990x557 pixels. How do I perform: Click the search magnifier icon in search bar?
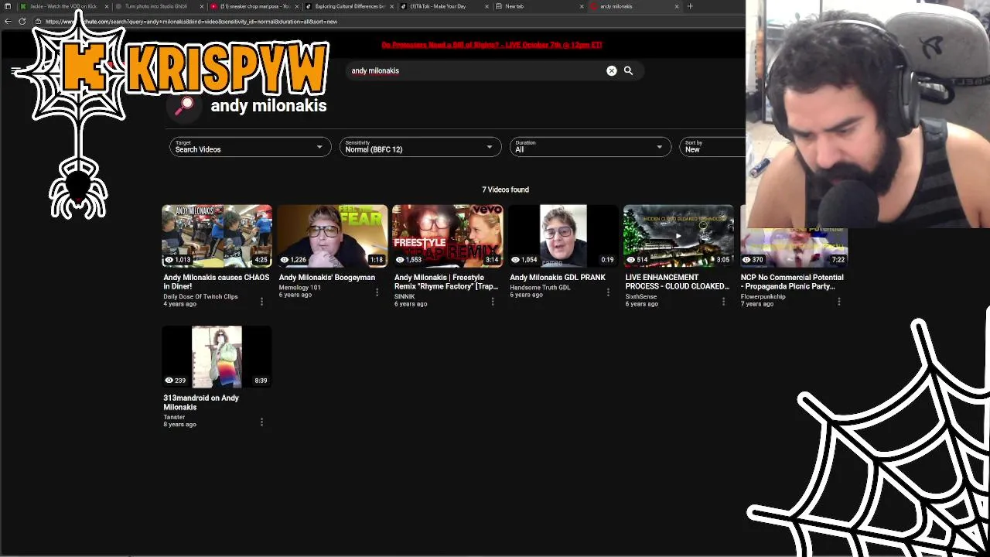(628, 70)
